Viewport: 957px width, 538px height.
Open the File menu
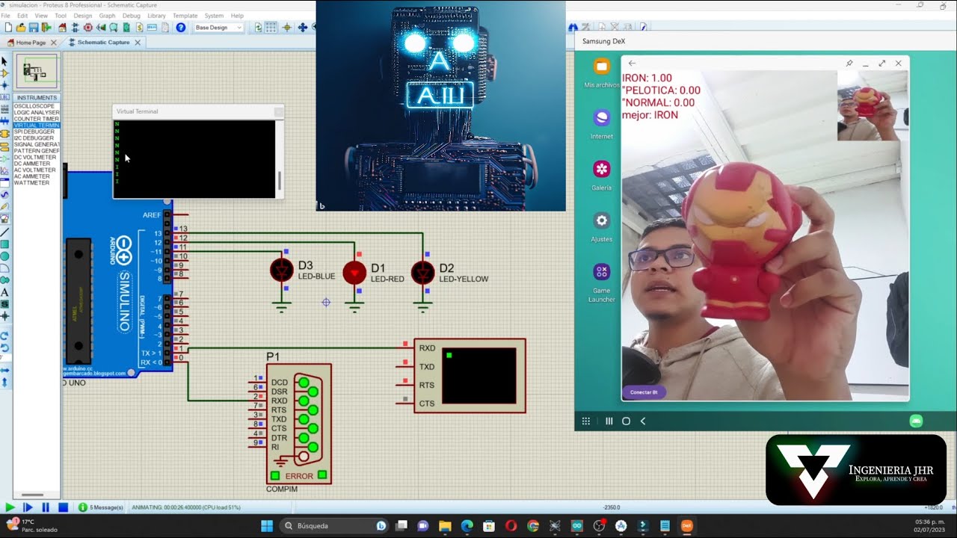(x=5, y=16)
